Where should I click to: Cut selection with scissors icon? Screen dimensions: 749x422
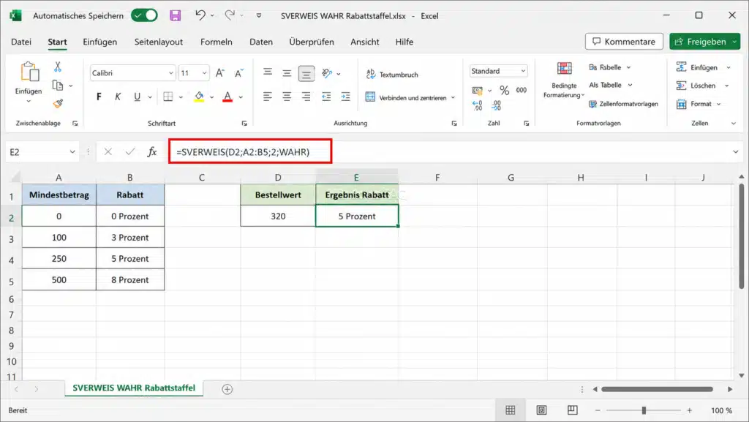(58, 67)
